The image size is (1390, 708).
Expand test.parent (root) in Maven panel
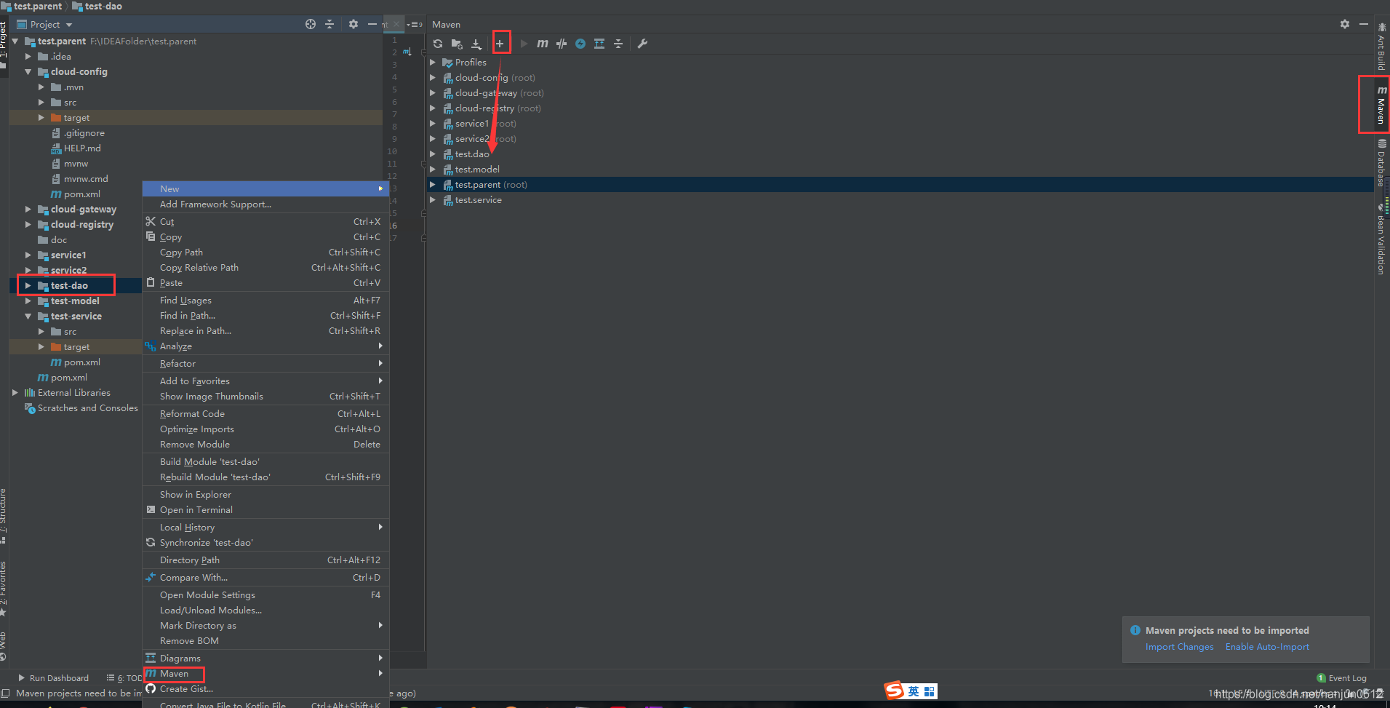[x=433, y=185]
